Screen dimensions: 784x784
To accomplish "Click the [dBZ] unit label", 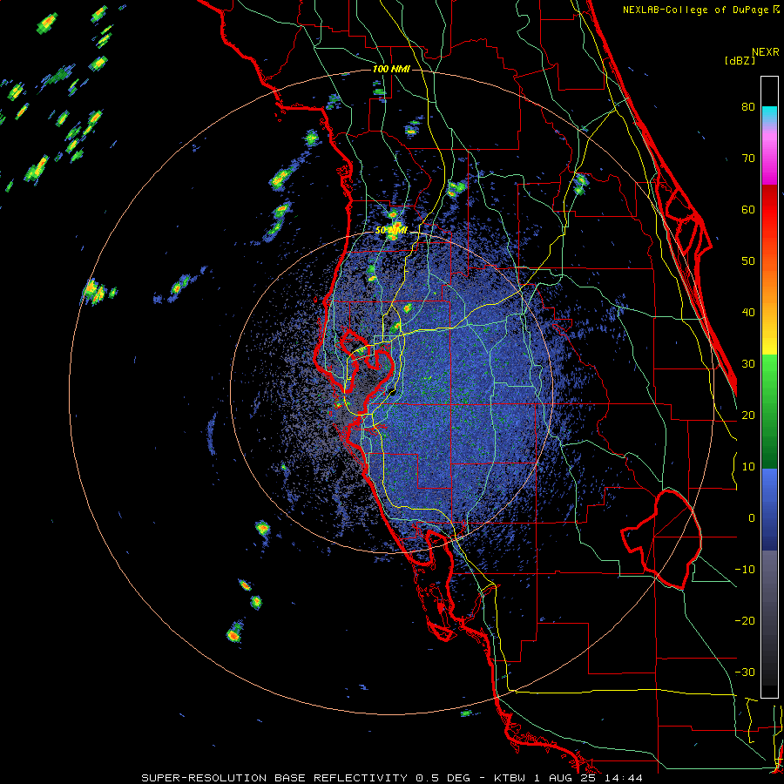I will click(x=740, y=61).
